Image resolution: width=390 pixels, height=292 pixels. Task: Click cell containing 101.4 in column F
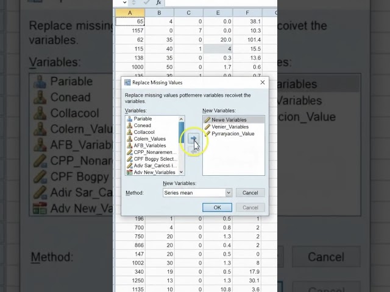(247, 40)
